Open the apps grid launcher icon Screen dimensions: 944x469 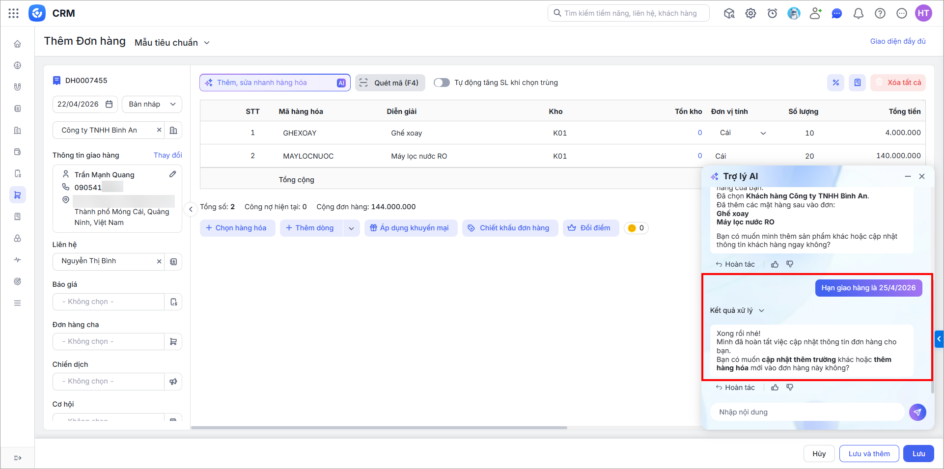pyautogui.click(x=14, y=13)
